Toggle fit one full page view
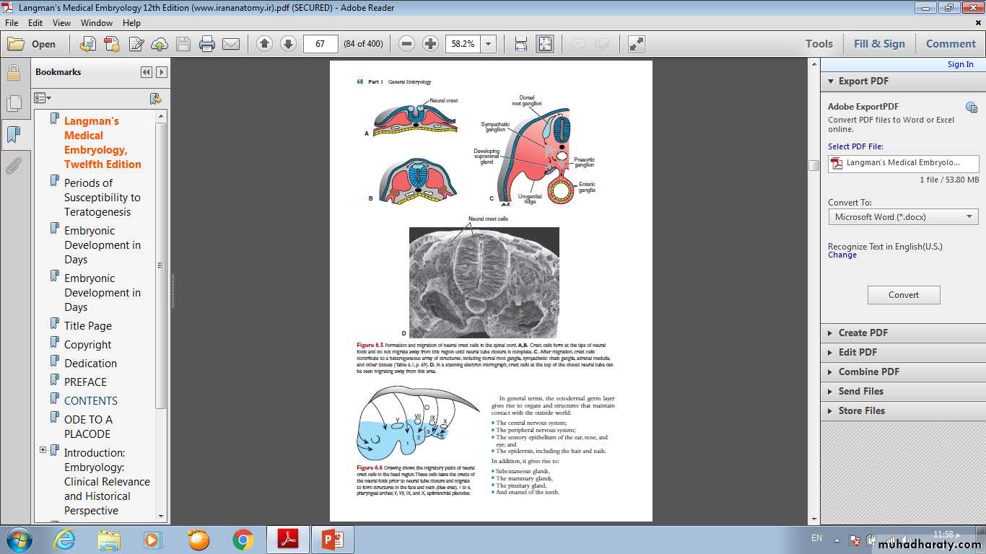986x554 pixels. click(x=544, y=44)
